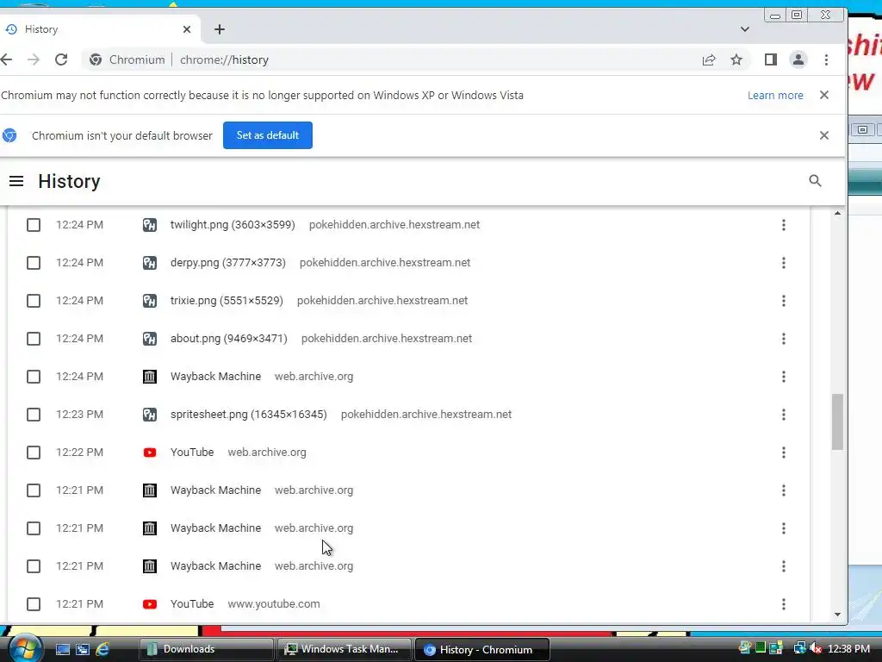This screenshot has width=882, height=662.
Task: Dismiss the unsupported Windows warning bar
Action: point(824,95)
